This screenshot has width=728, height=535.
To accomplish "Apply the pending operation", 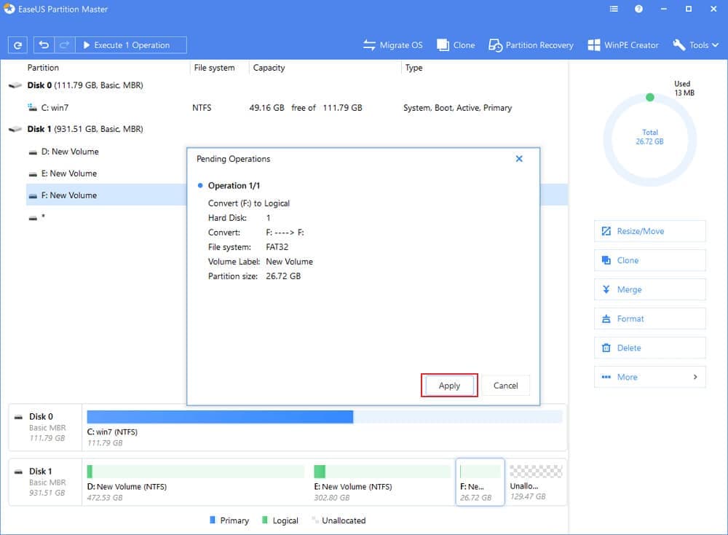I will (449, 386).
